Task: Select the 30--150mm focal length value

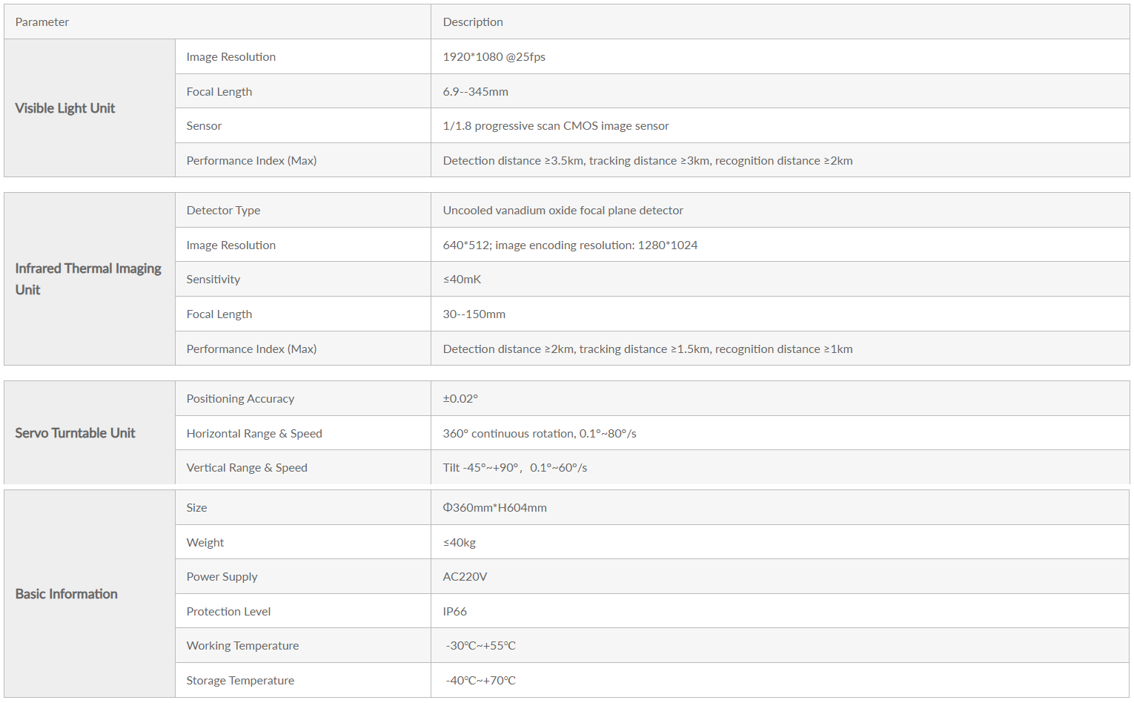Action: pyautogui.click(x=474, y=314)
